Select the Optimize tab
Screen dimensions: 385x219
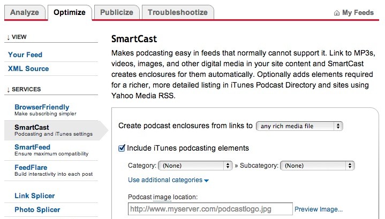[x=69, y=12]
